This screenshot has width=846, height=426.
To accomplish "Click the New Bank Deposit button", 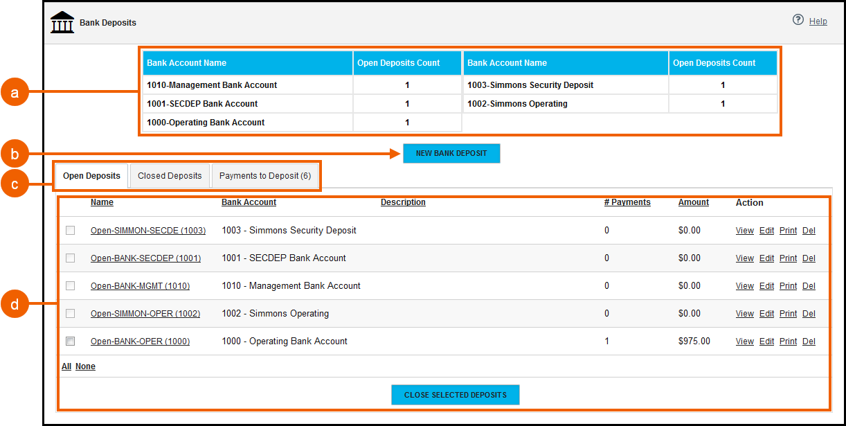I will point(451,153).
